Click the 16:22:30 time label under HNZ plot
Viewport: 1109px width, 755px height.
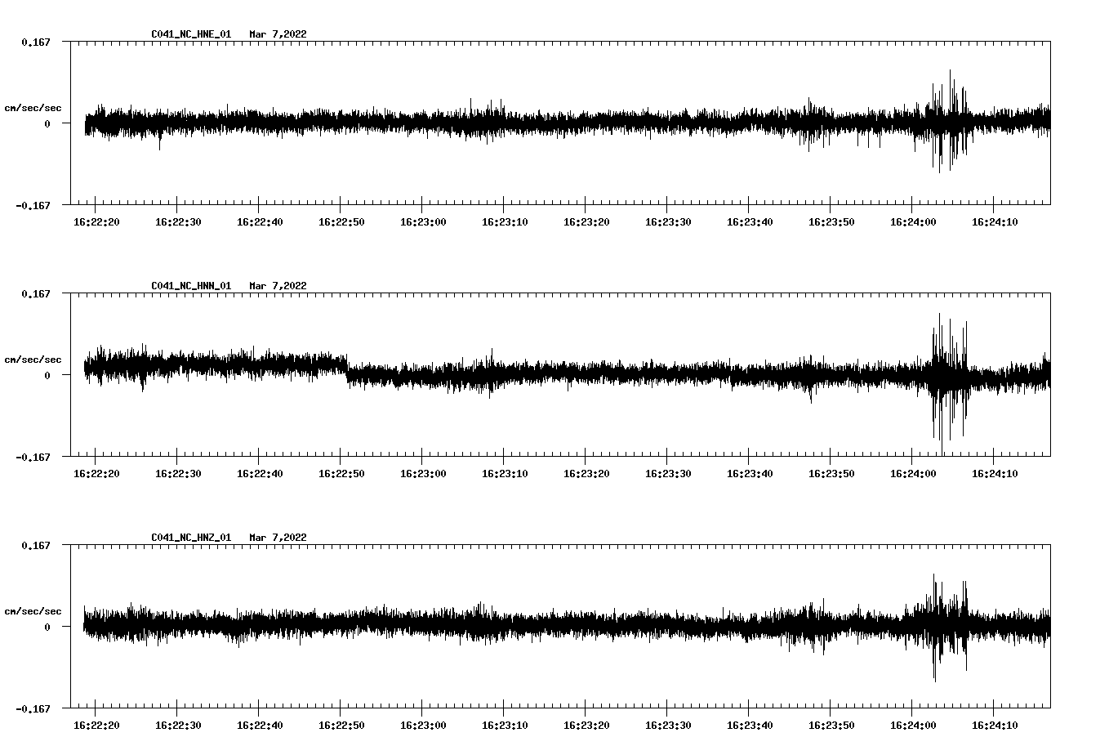pos(178,725)
